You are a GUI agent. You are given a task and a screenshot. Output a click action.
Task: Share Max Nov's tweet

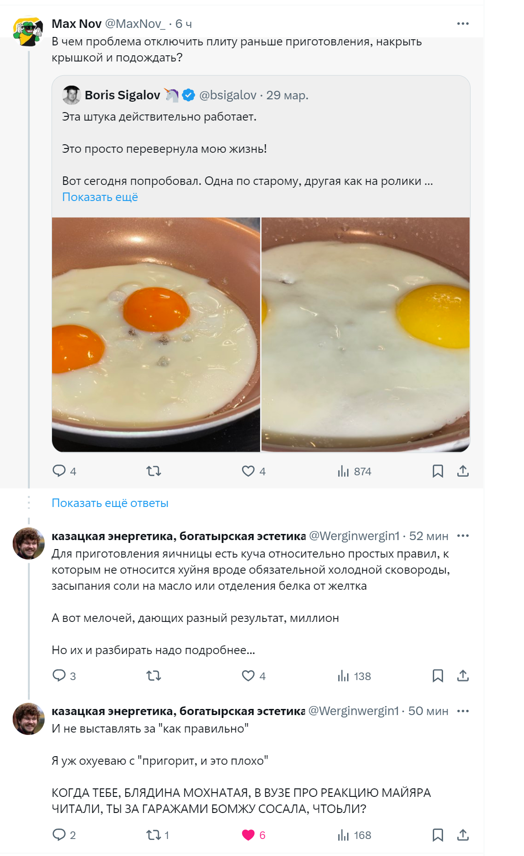(463, 471)
